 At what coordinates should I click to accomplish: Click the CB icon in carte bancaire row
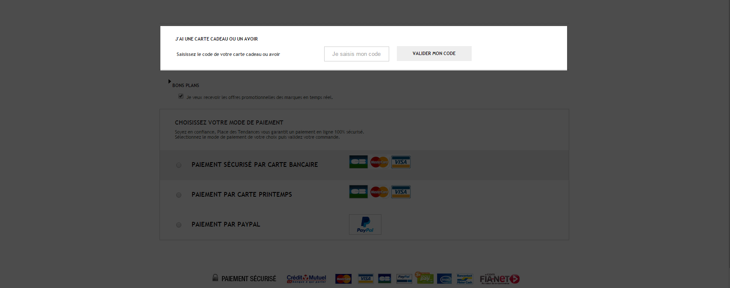(358, 162)
